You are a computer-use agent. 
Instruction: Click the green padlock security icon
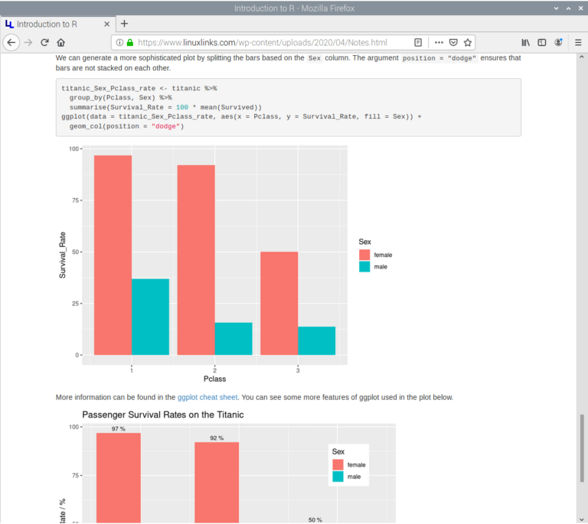click(x=129, y=42)
